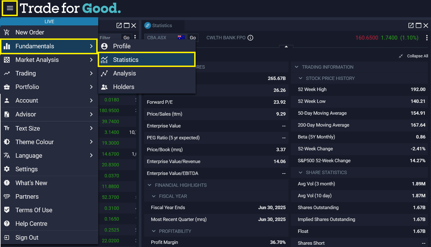The height and width of the screenshot is (247, 431).
Task: Click the New Order cart icon
Action: (x=7, y=32)
